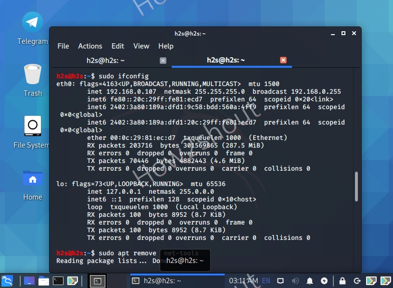Viewport: 393px width, 288px height.
Task: Lock the screen using the padlock tray icon
Action: point(342,280)
